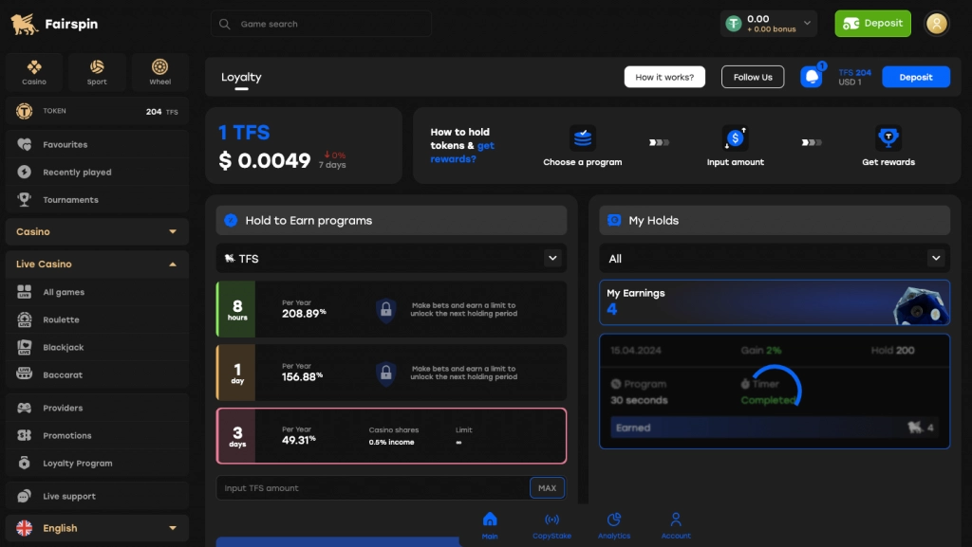The image size is (972, 547).
Task: Click the get rewards? link text
Action: [x=462, y=153]
